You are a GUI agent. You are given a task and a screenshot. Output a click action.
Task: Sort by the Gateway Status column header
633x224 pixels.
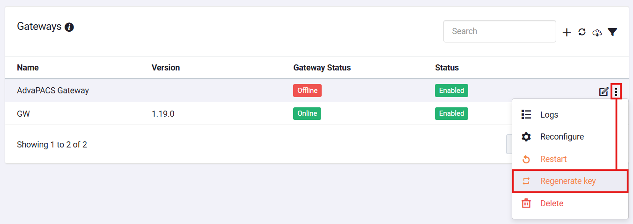322,68
